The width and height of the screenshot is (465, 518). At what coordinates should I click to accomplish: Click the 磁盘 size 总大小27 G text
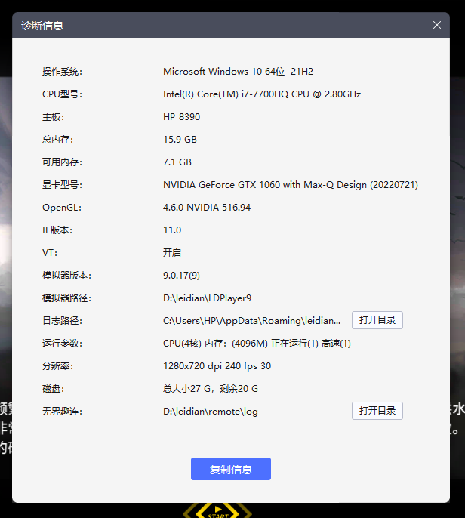(x=211, y=389)
